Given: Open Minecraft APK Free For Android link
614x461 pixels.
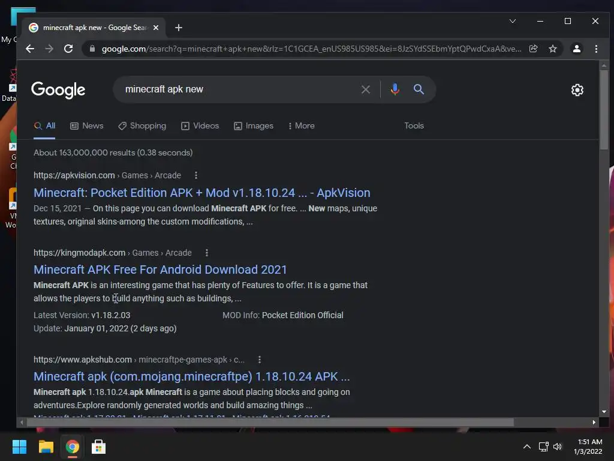Looking at the screenshot, I should click(x=160, y=270).
